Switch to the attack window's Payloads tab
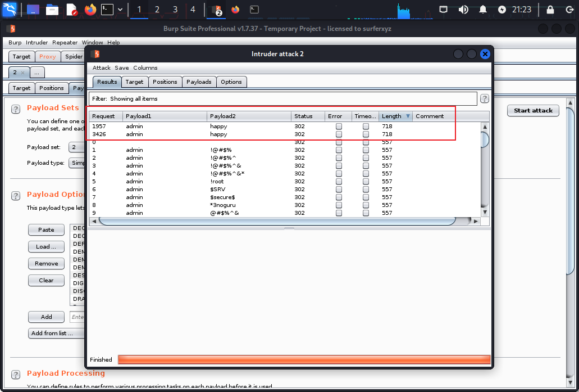Screen dimensions: 579x392 [199, 82]
